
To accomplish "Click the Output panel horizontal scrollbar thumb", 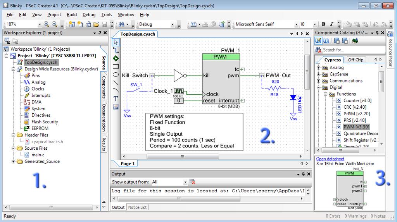I will point(178,199).
